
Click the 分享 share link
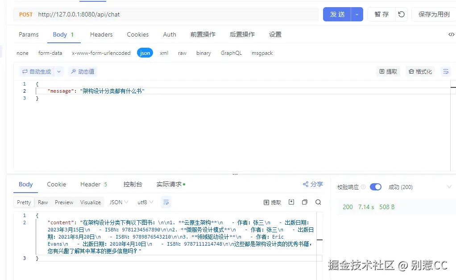pos(313,184)
